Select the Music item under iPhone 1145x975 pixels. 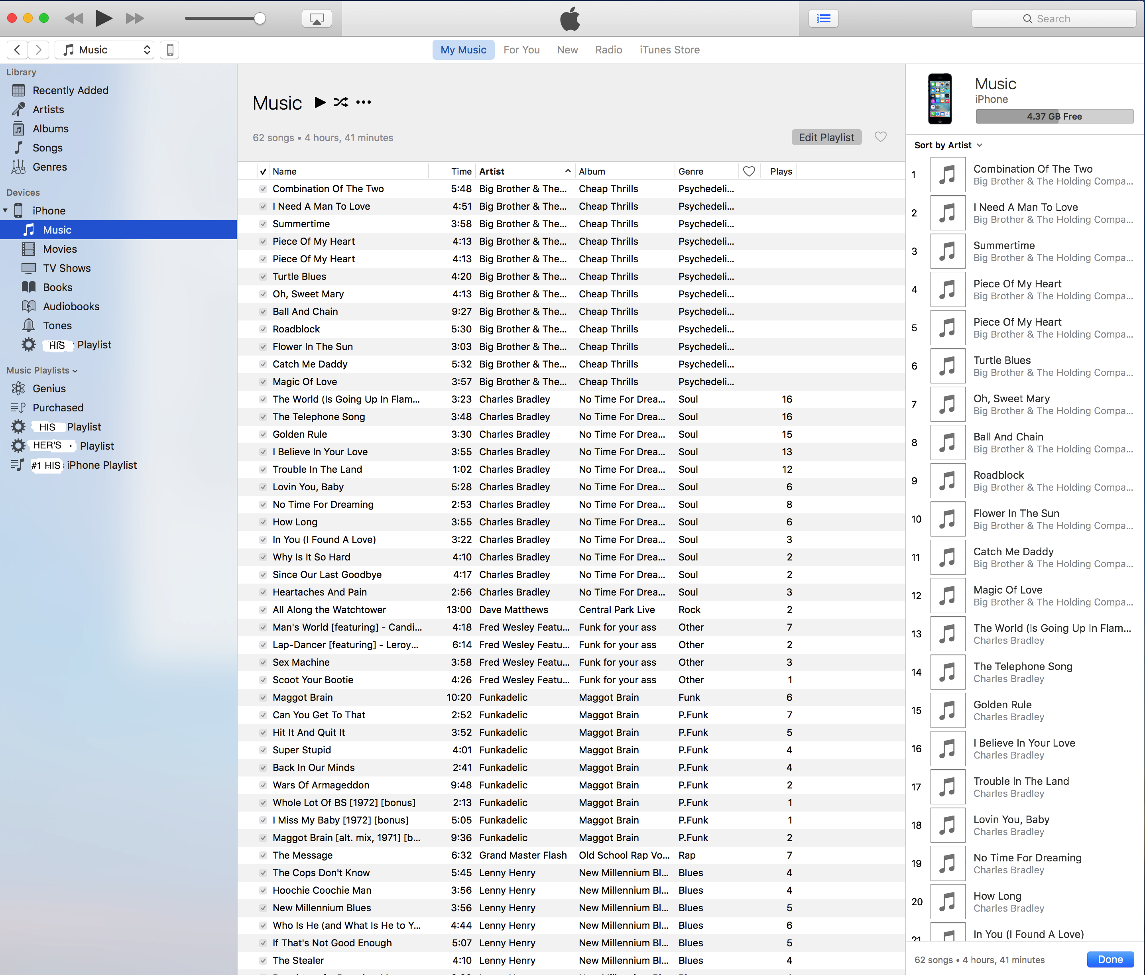118,230
